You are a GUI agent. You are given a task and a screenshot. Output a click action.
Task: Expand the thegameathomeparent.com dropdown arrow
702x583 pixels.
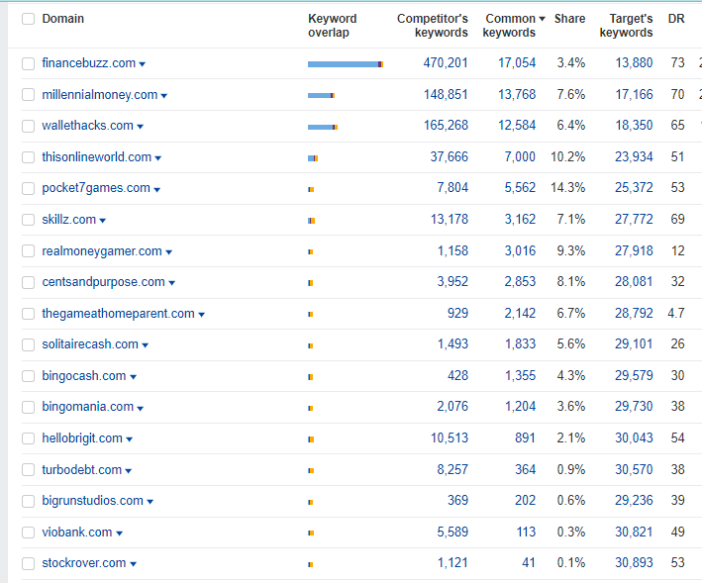tap(201, 315)
